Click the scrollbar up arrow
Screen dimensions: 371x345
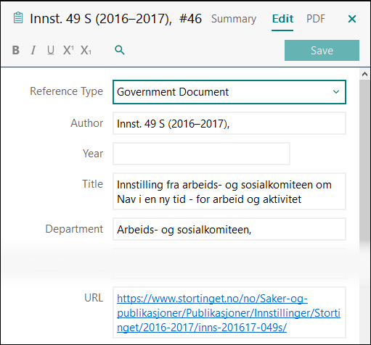(364, 75)
